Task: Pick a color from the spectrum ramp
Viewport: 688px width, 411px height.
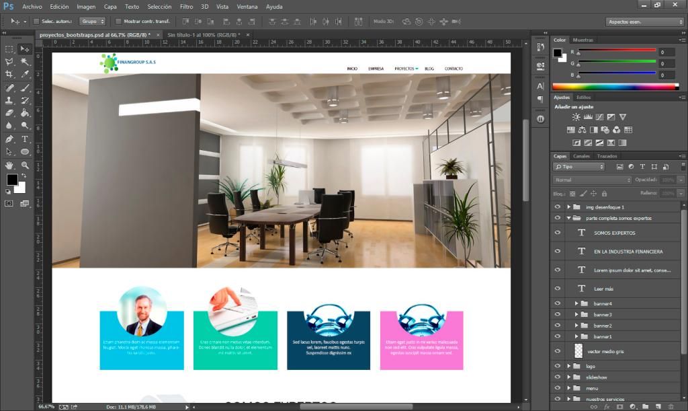Action: coord(615,87)
